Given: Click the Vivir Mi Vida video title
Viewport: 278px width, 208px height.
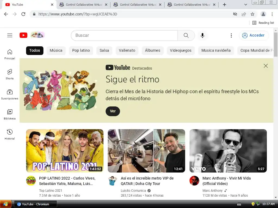Looking at the screenshot, I should tap(227, 181).
